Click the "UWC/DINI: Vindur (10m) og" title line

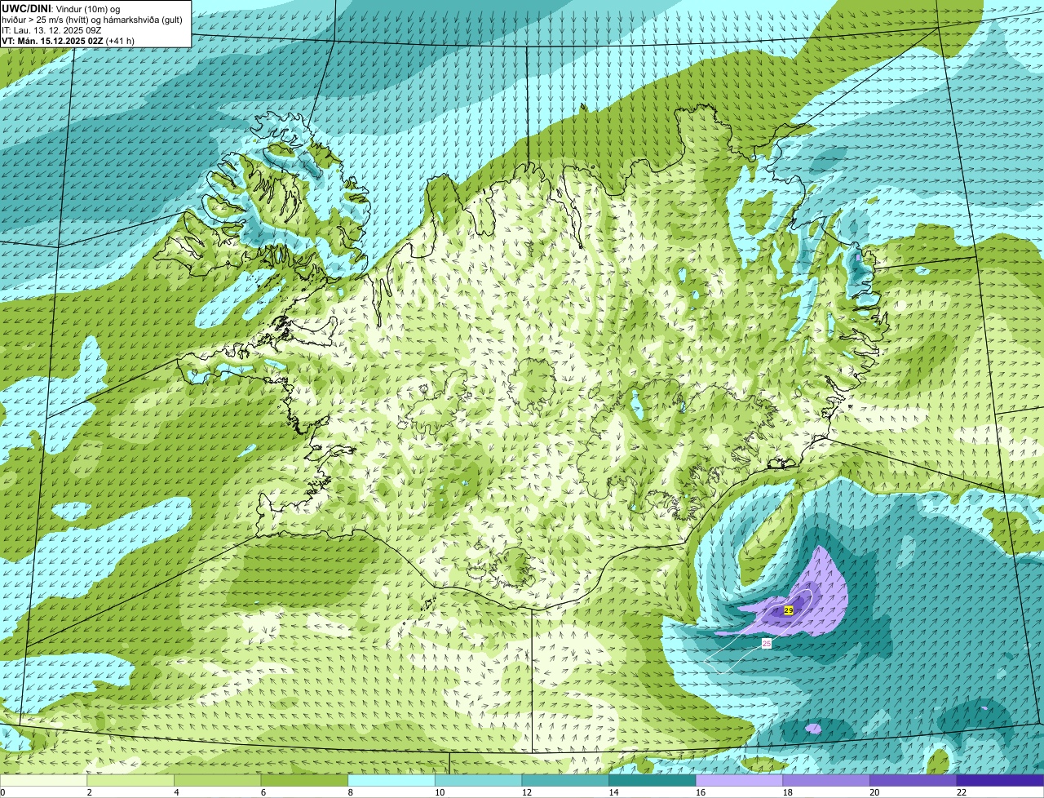(61, 8)
